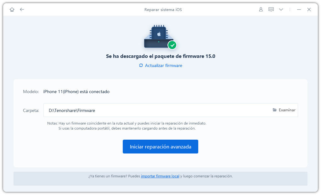The image size is (321, 195).
Task: Click the Reparar sistema iOS title text
Action: [x=163, y=10]
